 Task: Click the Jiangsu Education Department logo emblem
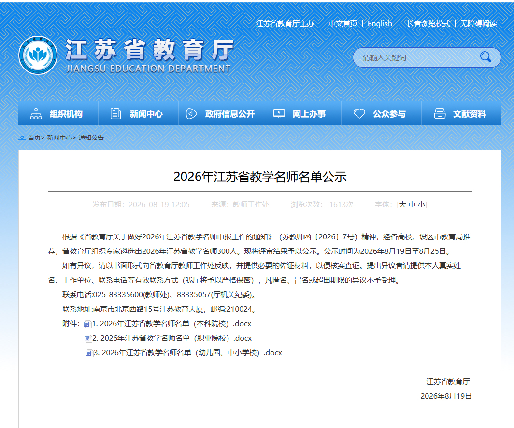point(38,55)
